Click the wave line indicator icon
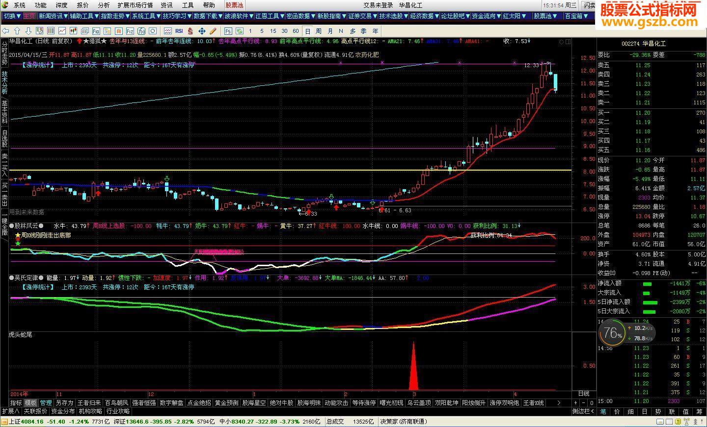The image size is (707, 427). [x=168, y=31]
